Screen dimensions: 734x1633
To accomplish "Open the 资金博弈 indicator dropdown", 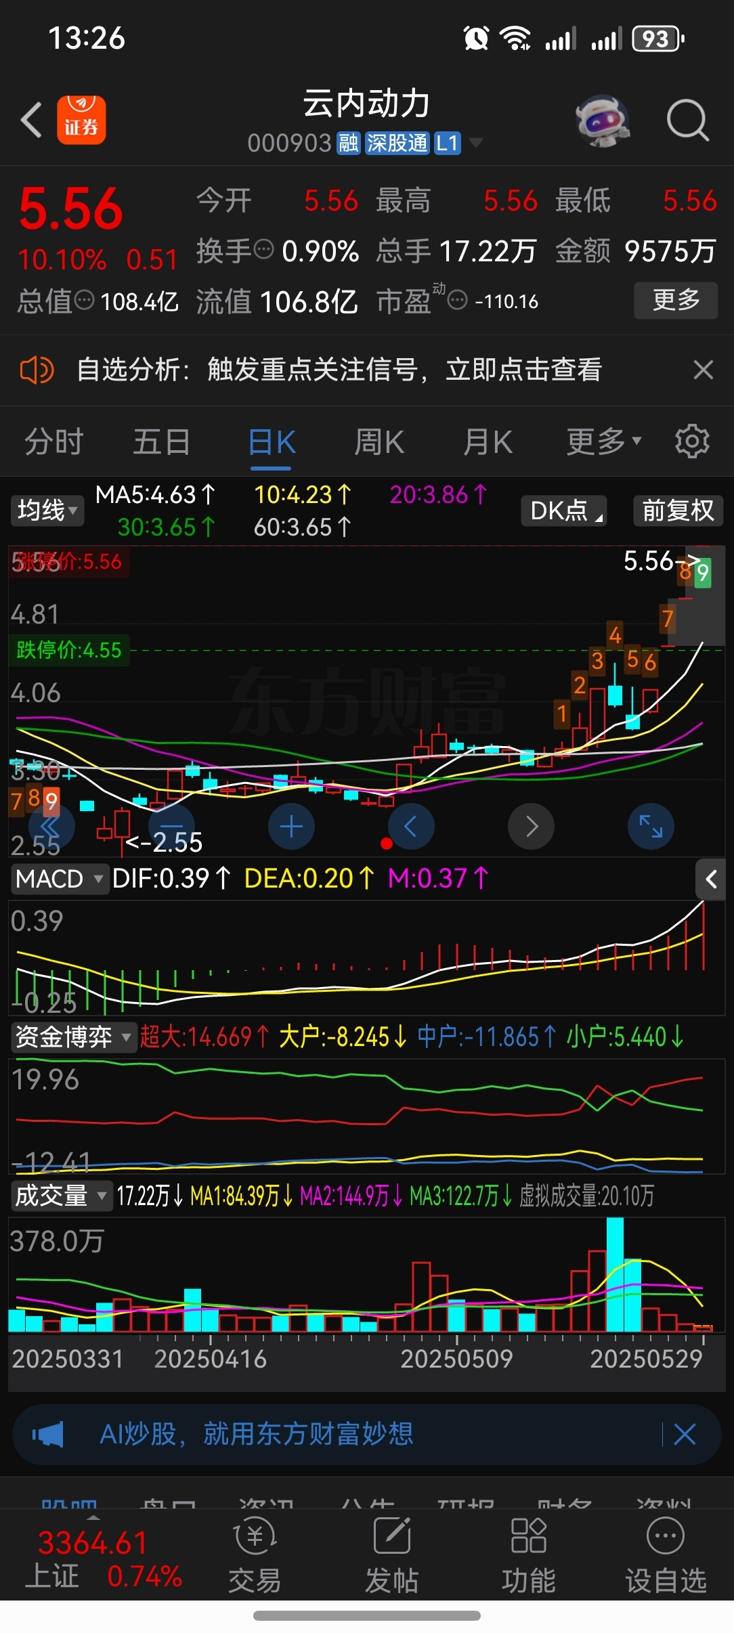I will [x=73, y=1037].
